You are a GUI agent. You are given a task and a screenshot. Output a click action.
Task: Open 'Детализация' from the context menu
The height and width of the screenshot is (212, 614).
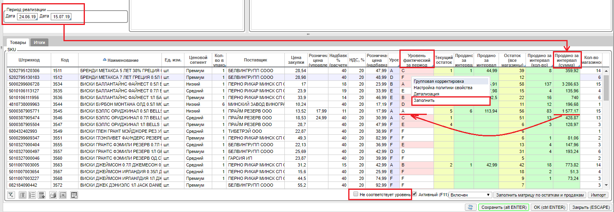tap(426, 94)
